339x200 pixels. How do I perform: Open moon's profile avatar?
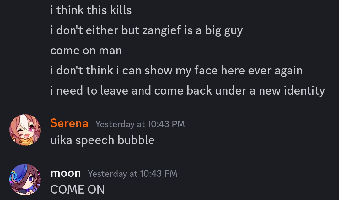pyautogui.click(x=25, y=180)
